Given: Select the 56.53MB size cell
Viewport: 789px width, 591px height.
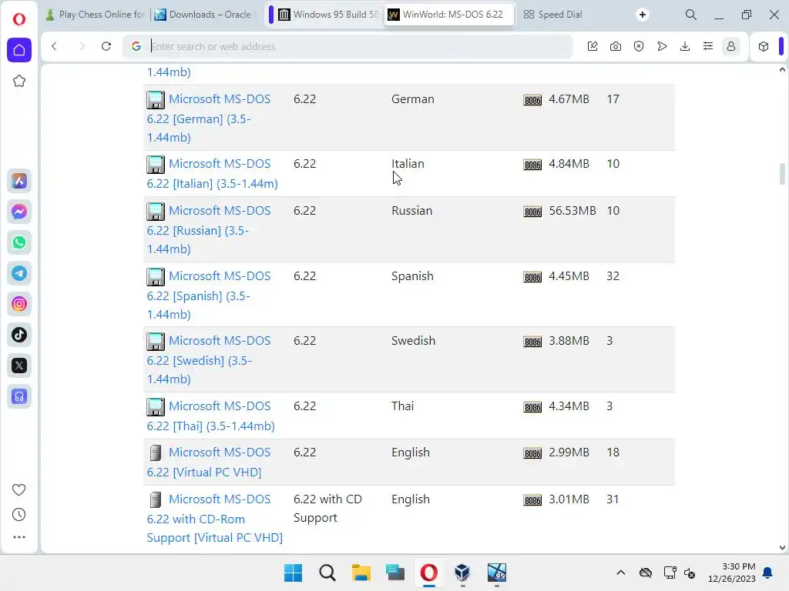Looking at the screenshot, I should [x=572, y=211].
